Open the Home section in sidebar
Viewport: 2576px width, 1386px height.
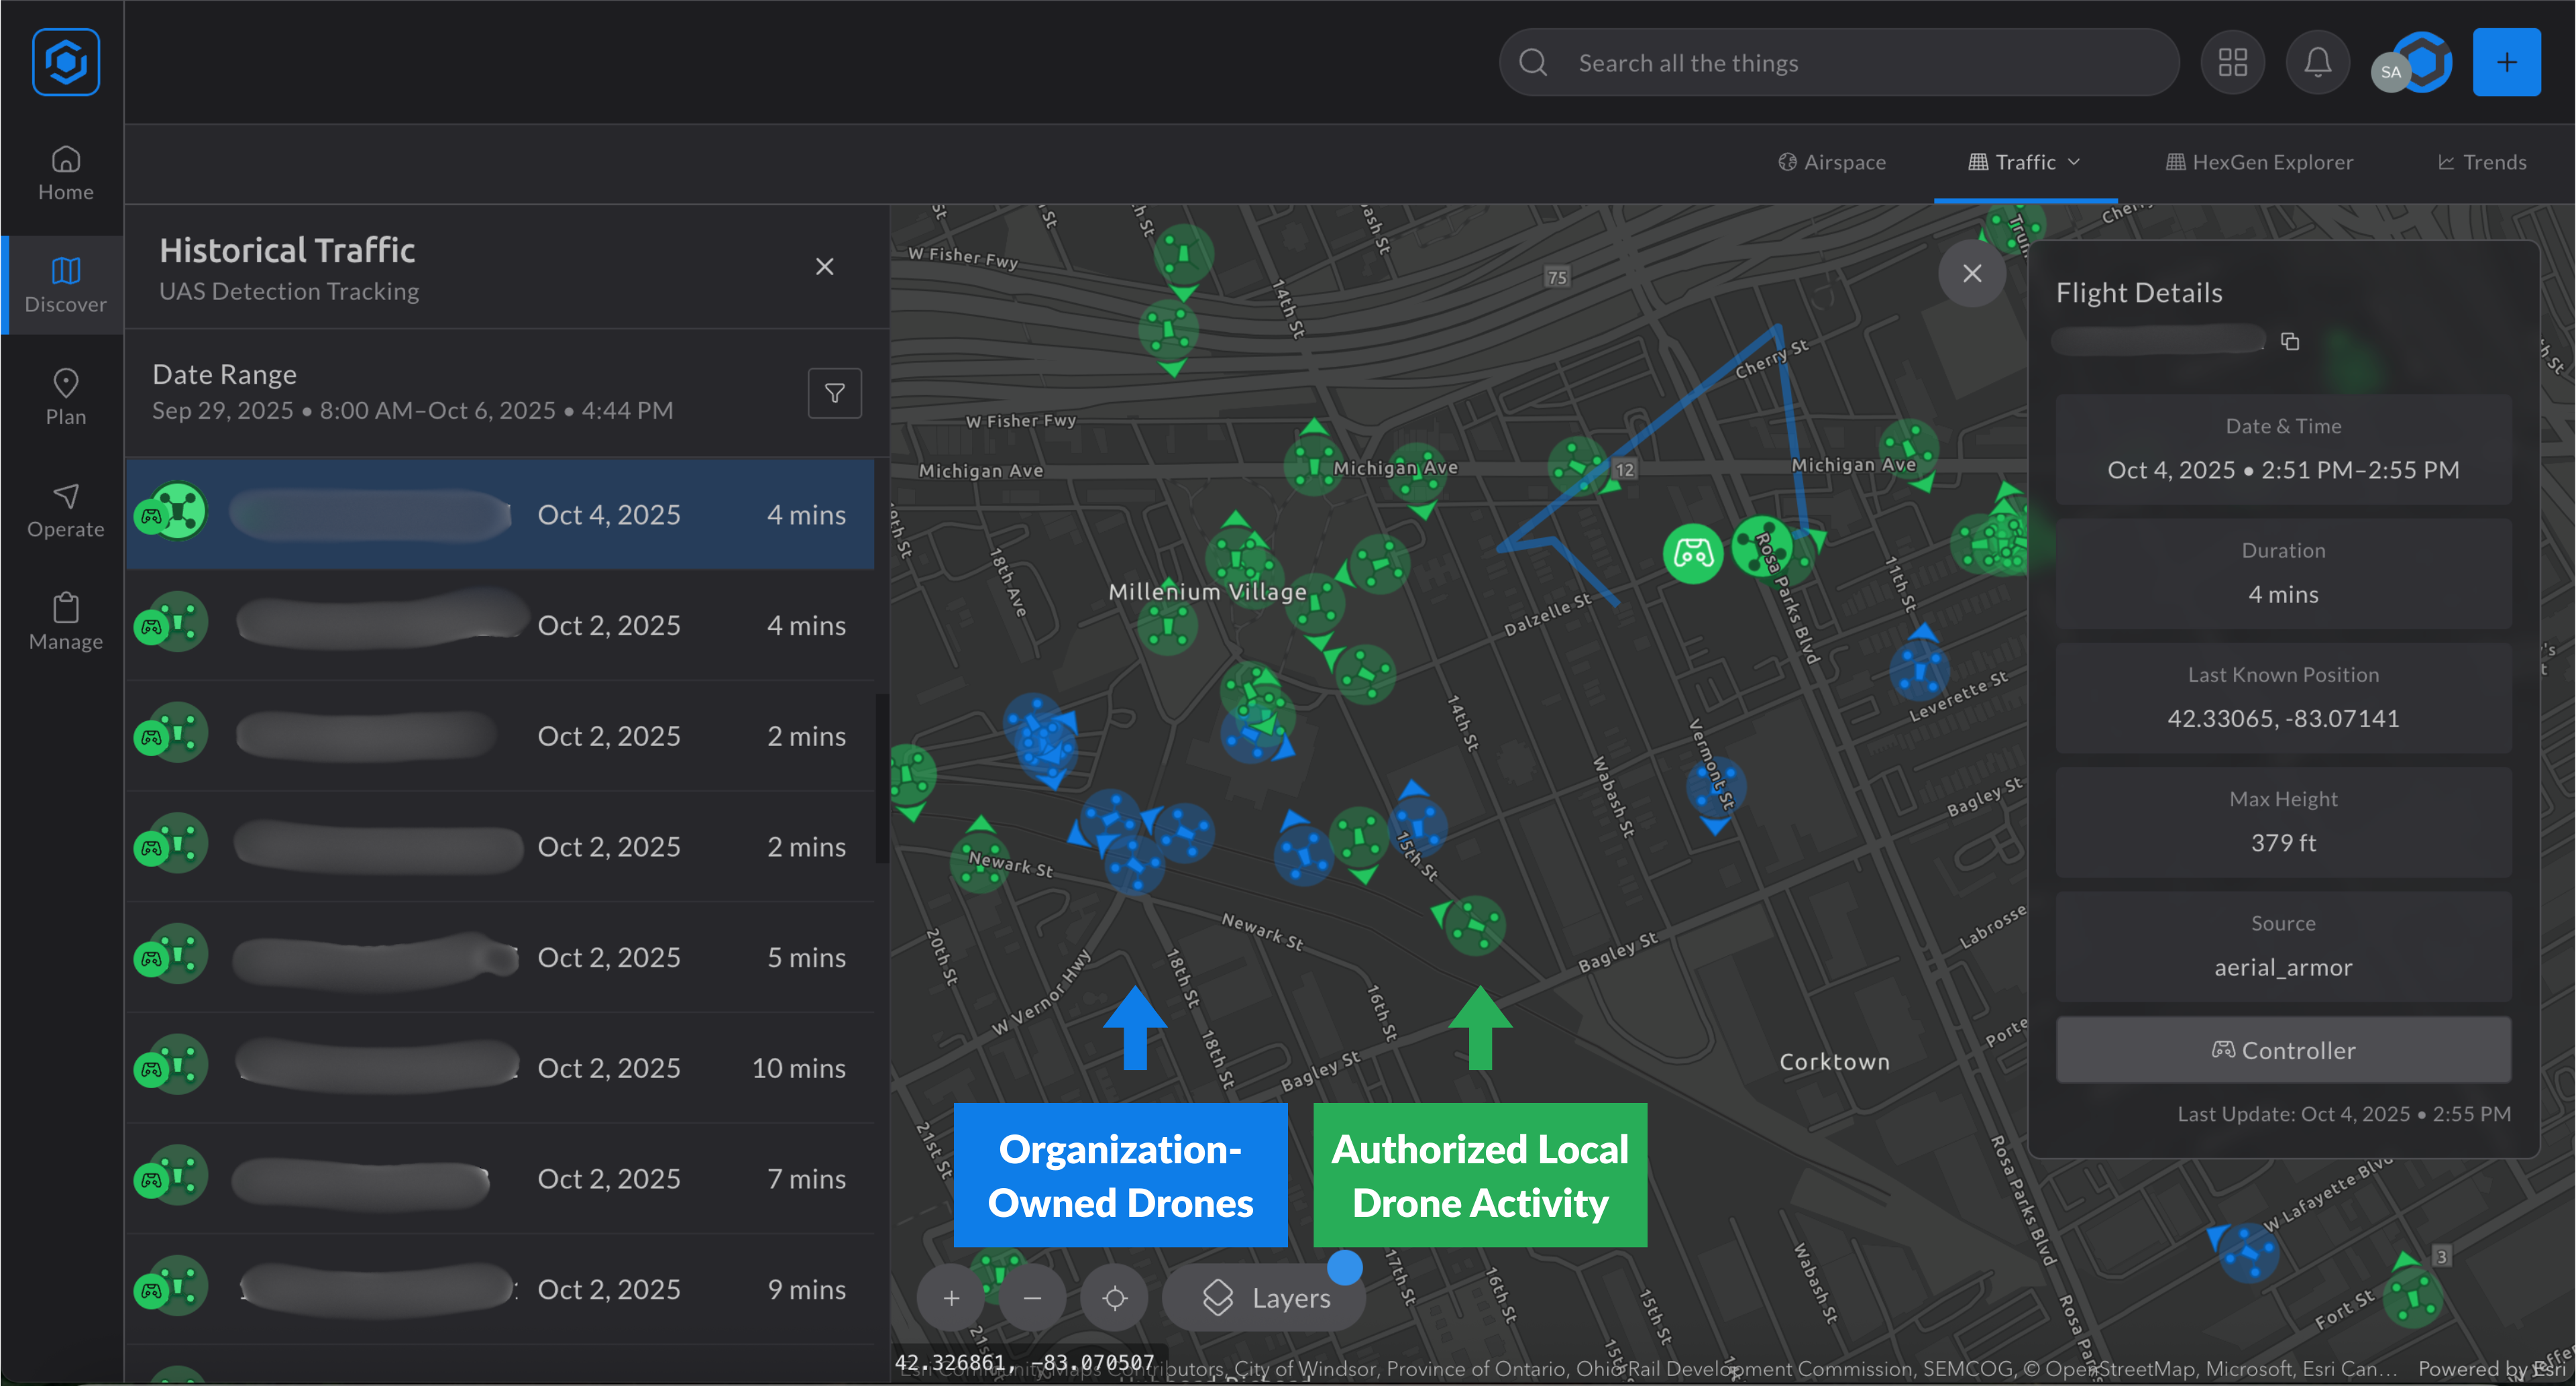click(x=65, y=173)
